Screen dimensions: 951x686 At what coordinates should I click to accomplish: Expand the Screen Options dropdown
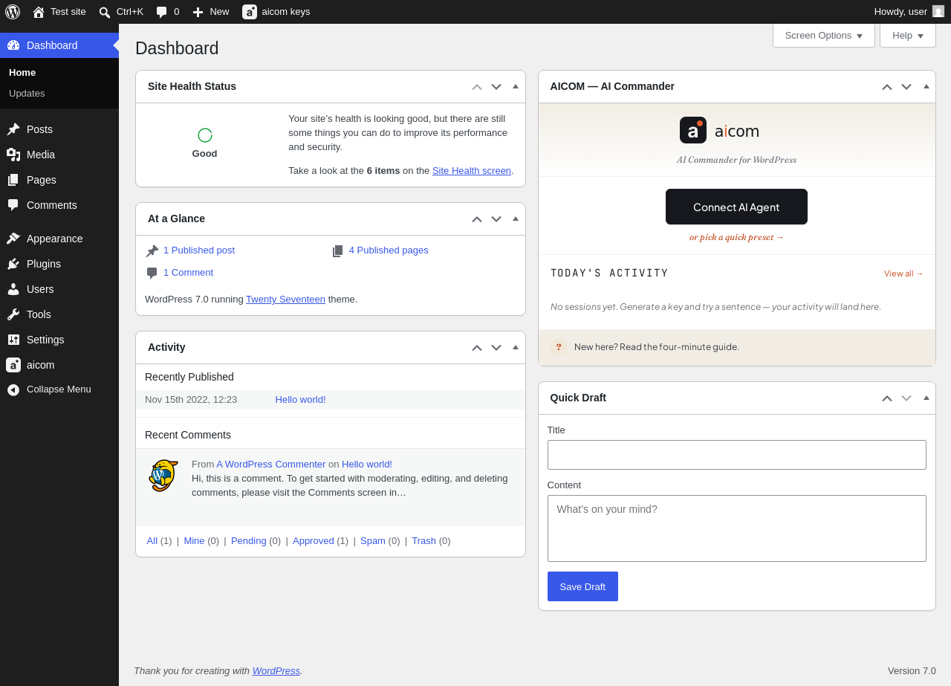[824, 35]
